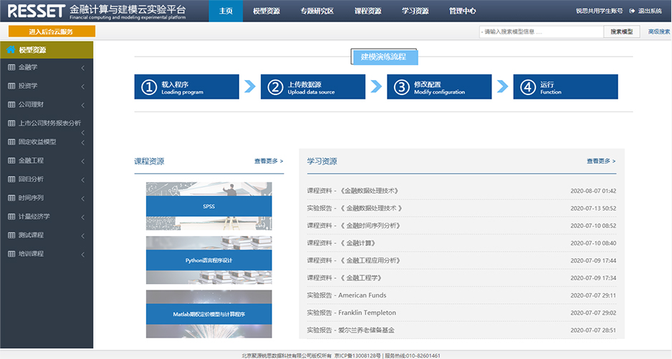Click the grid icon beside 时间序列
The width and height of the screenshot is (672, 359).
pos(11,197)
